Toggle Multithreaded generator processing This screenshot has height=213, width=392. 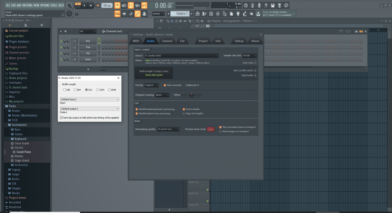[x=137, y=109]
